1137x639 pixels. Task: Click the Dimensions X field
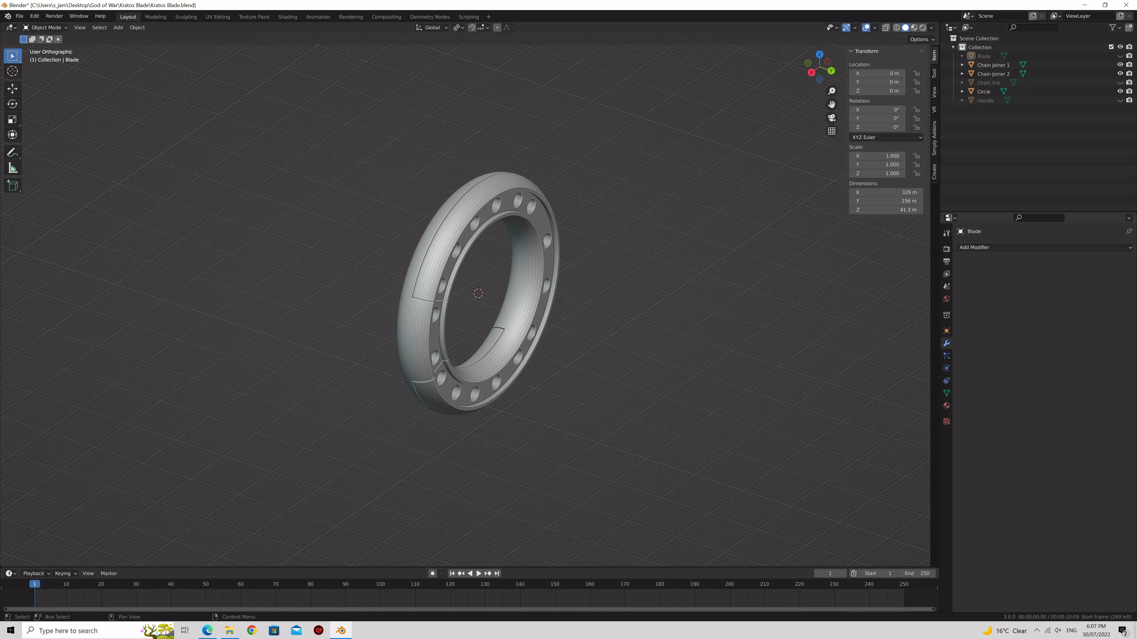click(x=886, y=192)
